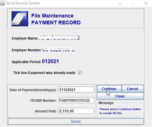Click the Amount Paid label
152x127 pixels.
pos(46,111)
